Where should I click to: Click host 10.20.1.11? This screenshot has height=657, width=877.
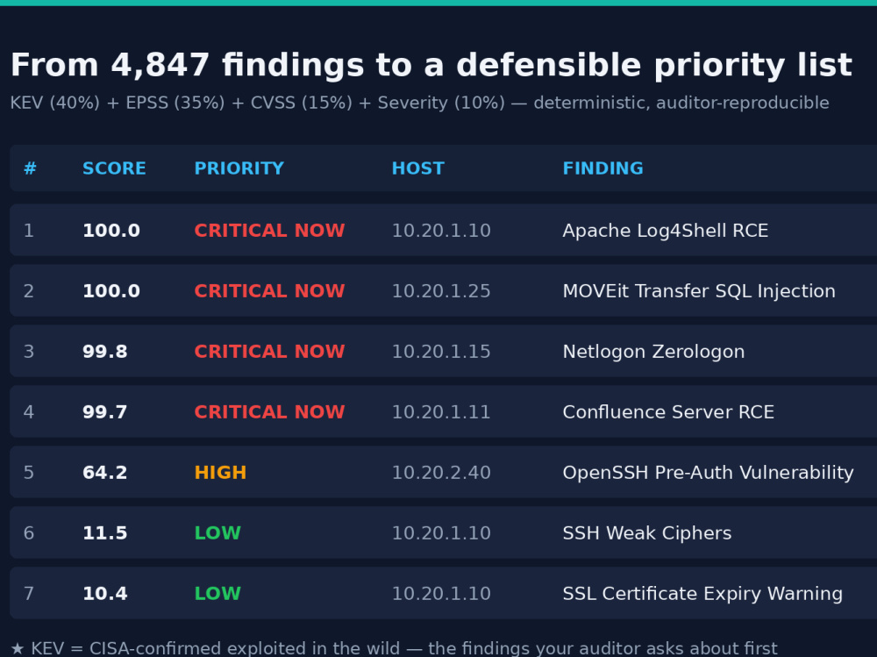[x=441, y=412]
